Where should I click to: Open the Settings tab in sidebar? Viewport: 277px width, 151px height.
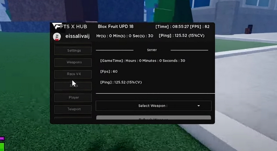click(x=74, y=51)
